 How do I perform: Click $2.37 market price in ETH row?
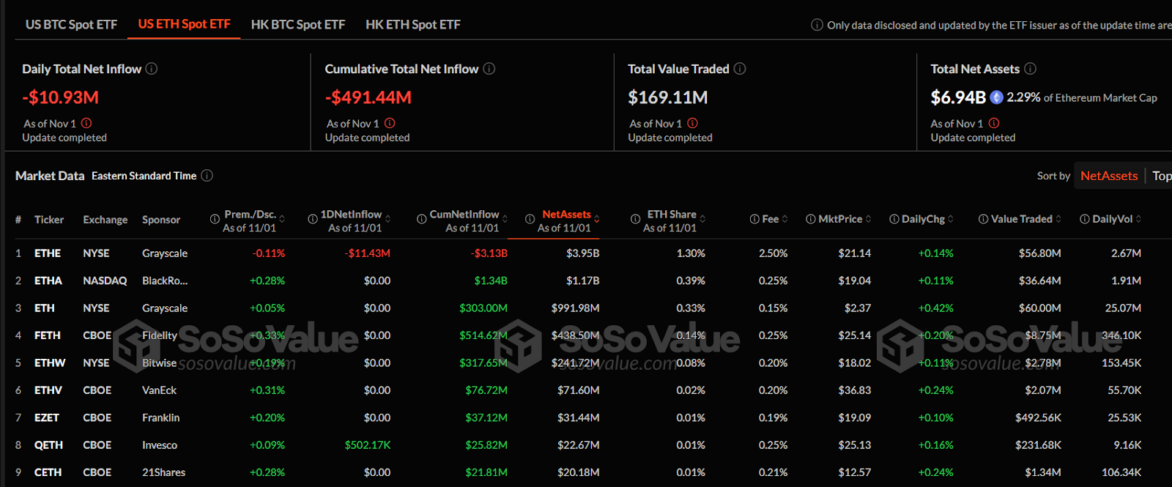click(x=857, y=308)
